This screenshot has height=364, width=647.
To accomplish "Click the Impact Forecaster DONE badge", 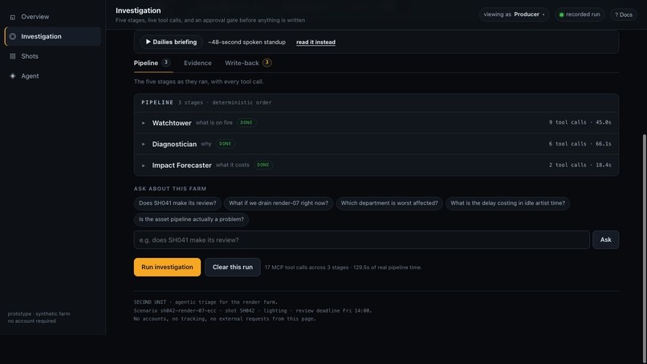I will pos(262,165).
